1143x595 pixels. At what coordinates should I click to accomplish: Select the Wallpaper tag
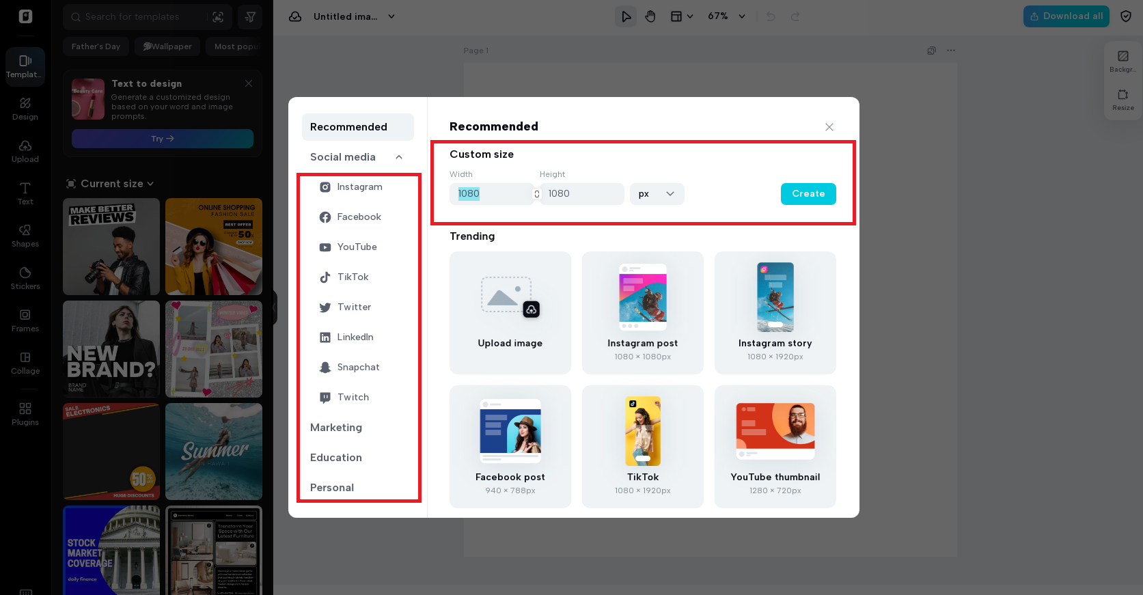pyautogui.click(x=167, y=46)
